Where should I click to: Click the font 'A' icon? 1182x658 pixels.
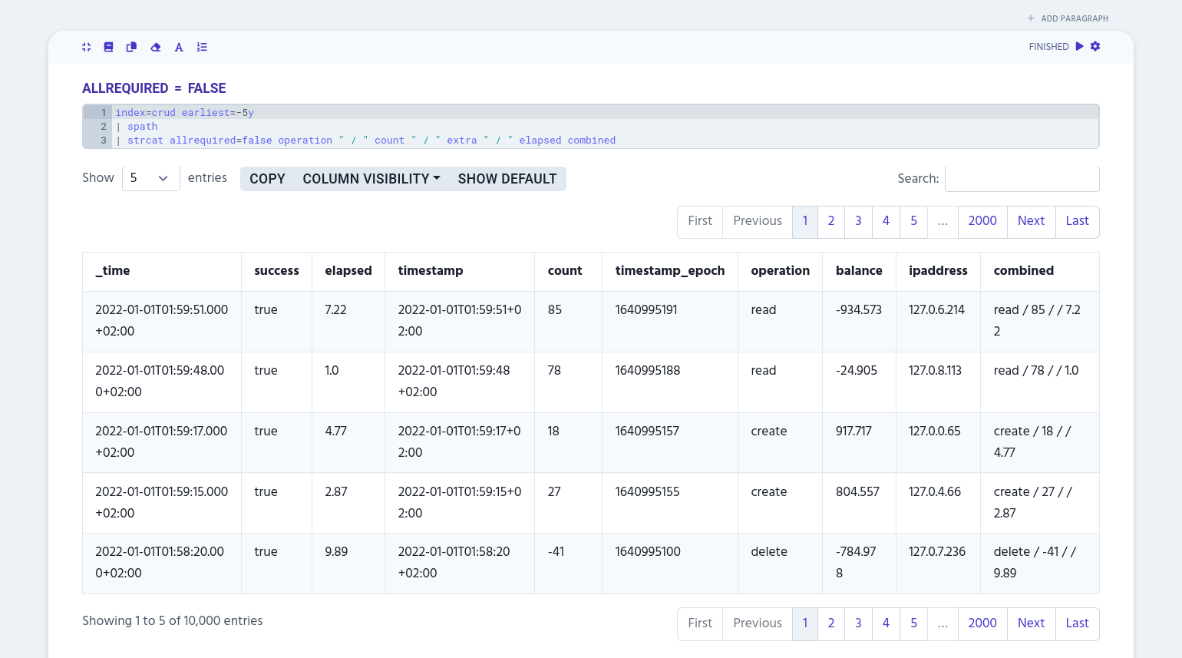[179, 47]
